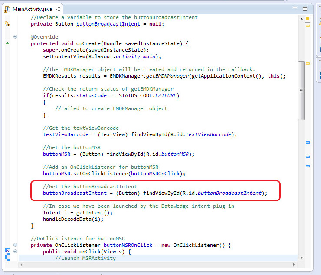This screenshot has width=321, height=275.
Task: Click the green override indicator beside onCreate
Action: [7, 43]
